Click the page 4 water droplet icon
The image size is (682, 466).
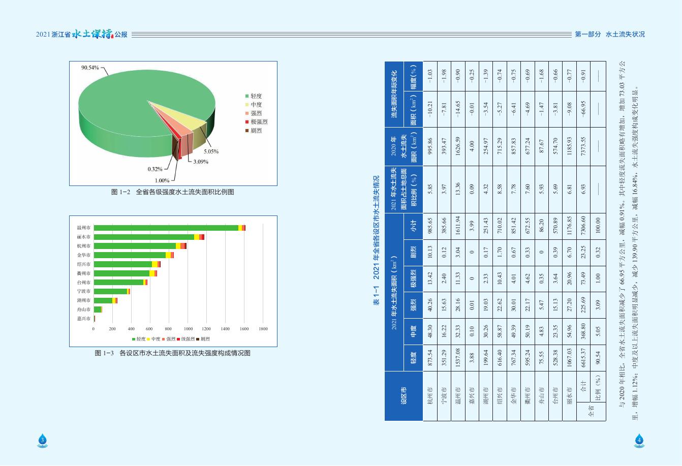[x=639, y=440]
